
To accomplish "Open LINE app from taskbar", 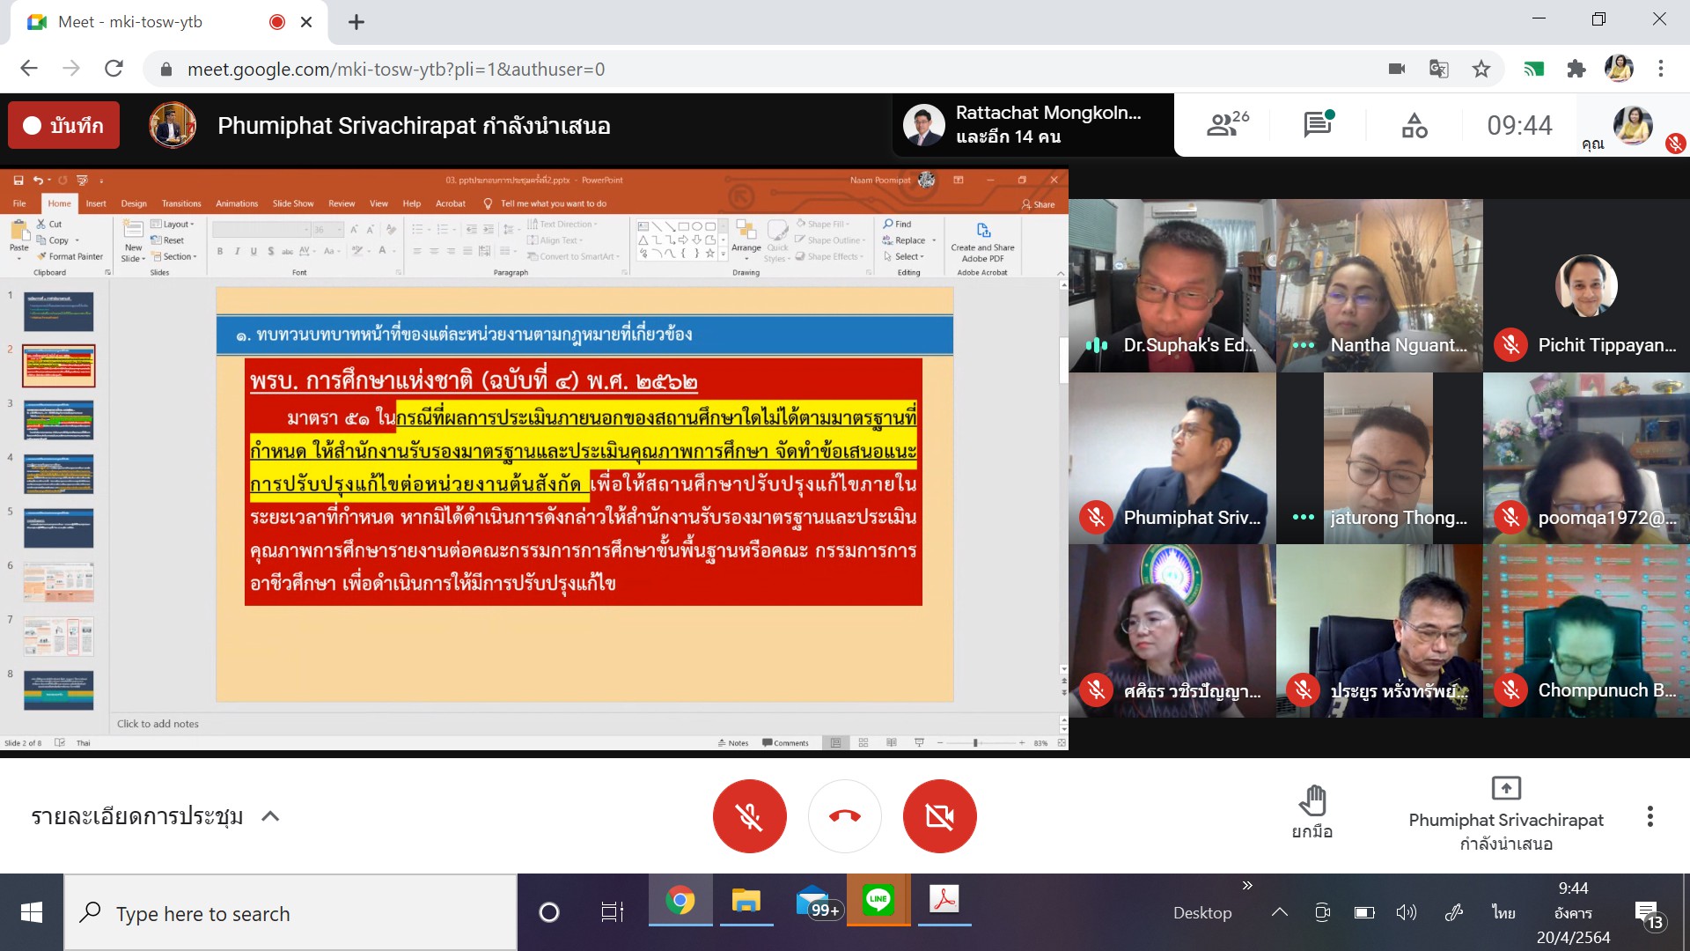I will tap(878, 900).
